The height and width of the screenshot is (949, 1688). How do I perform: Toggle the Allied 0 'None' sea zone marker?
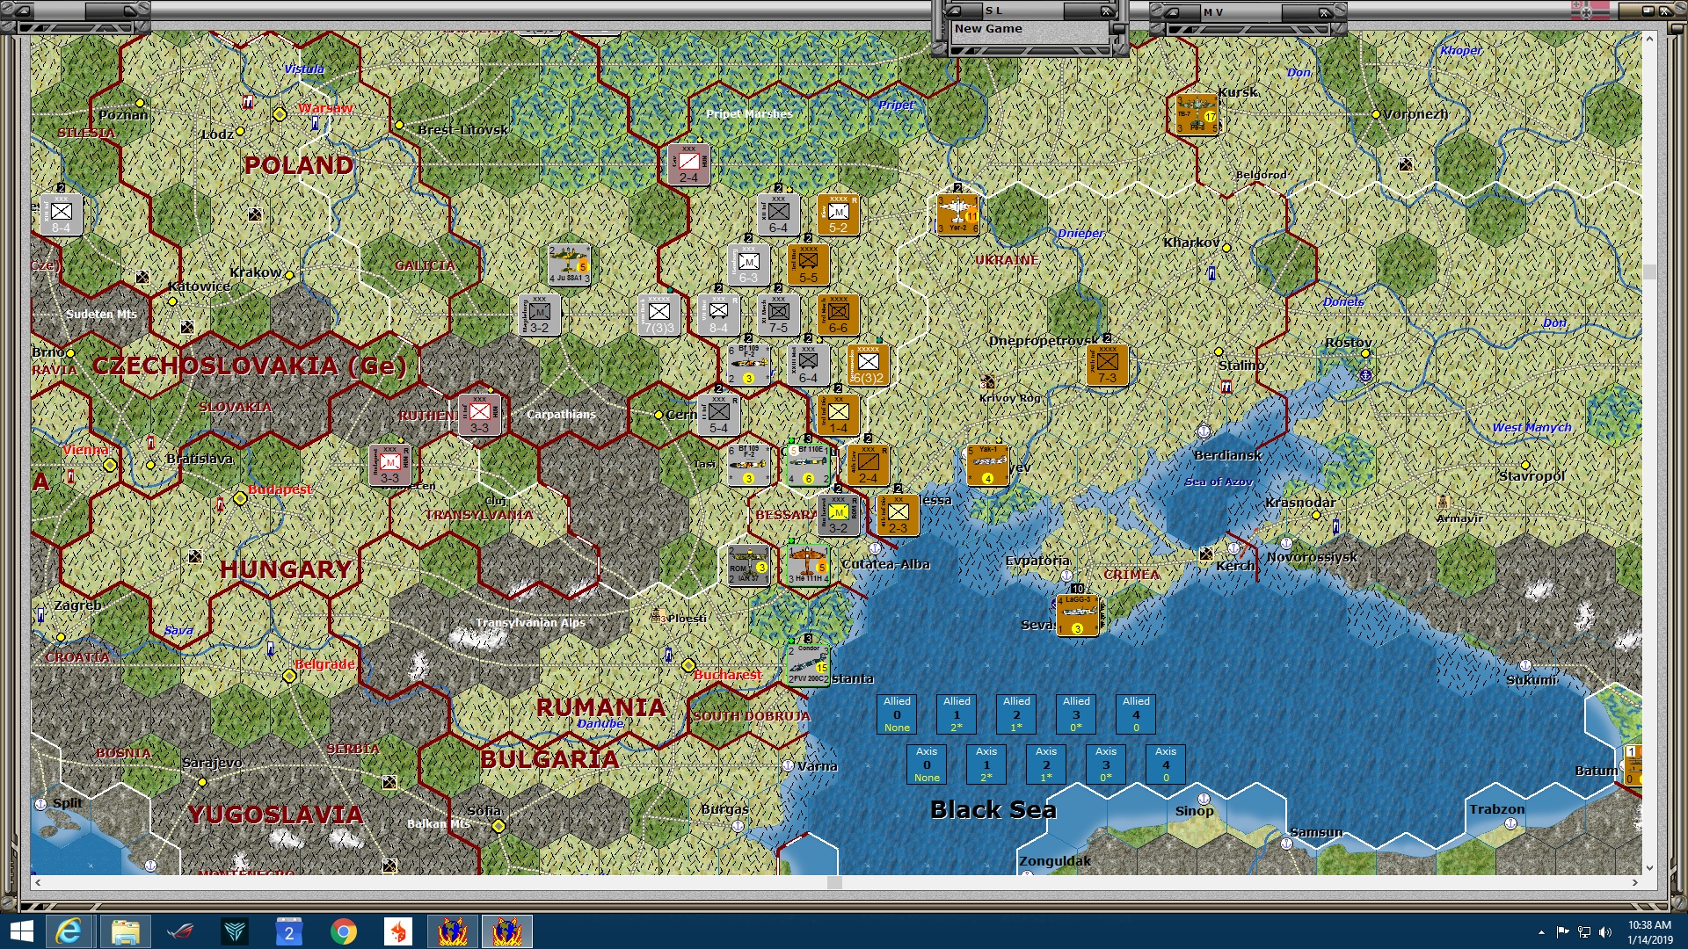pyautogui.click(x=896, y=714)
